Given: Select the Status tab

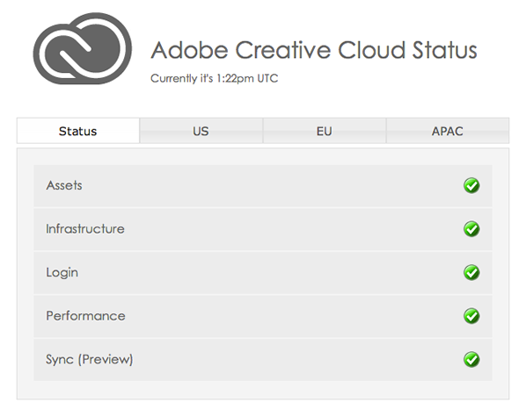Looking at the screenshot, I should 77,131.
